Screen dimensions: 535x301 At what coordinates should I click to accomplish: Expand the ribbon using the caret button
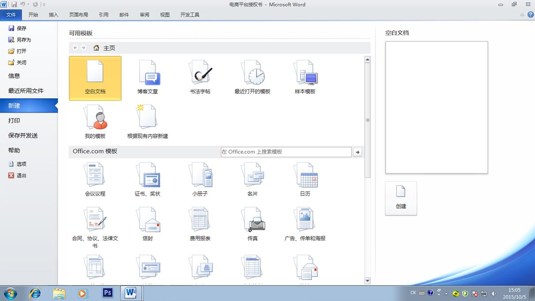point(522,15)
